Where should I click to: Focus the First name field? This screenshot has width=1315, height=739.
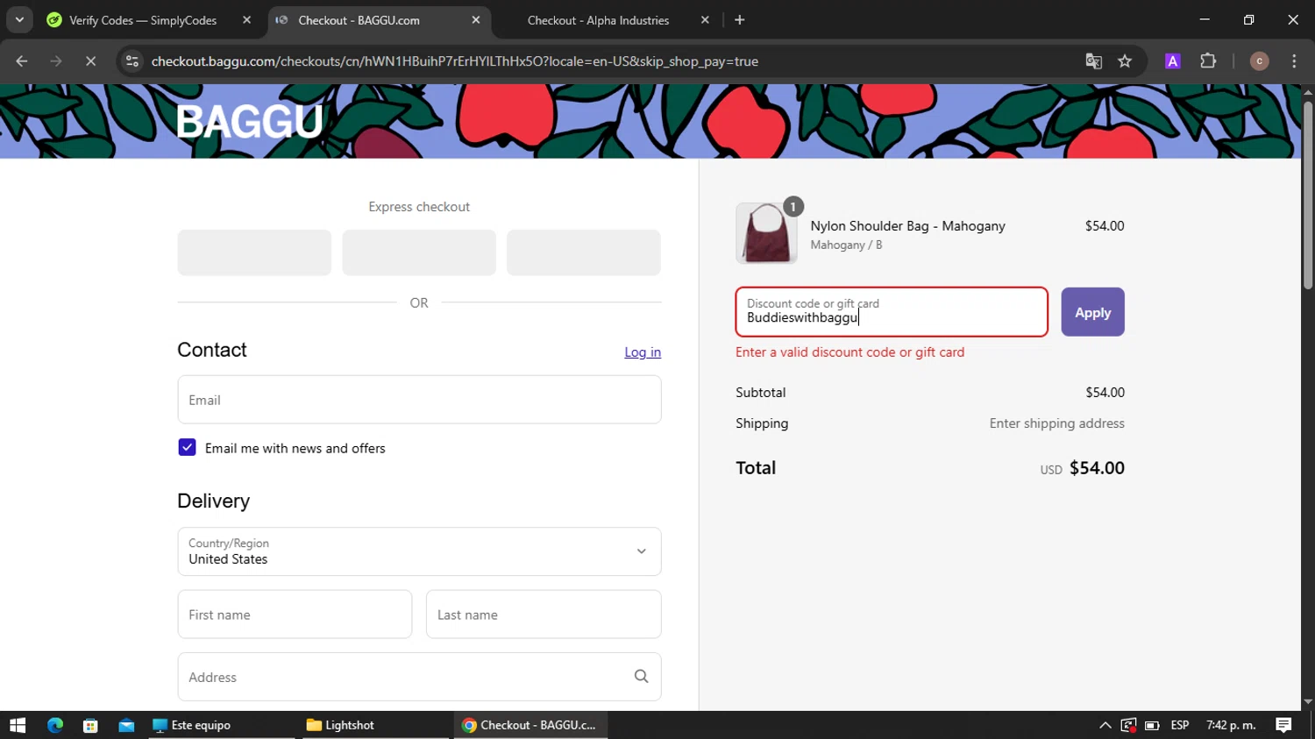coord(295,615)
